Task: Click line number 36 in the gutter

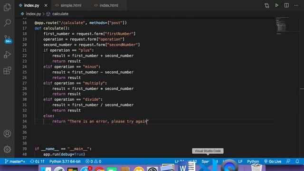Action: 24,133
